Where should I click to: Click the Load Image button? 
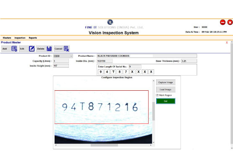[x=165, y=89]
